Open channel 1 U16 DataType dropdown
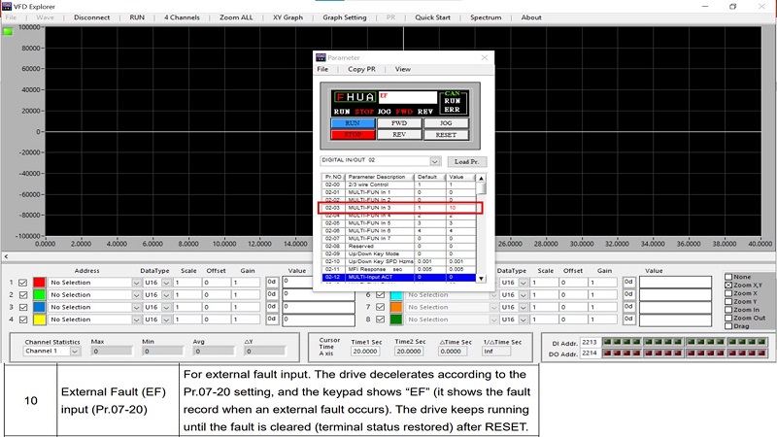The width and height of the screenshot is (777, 437). (x=166, y=283)
